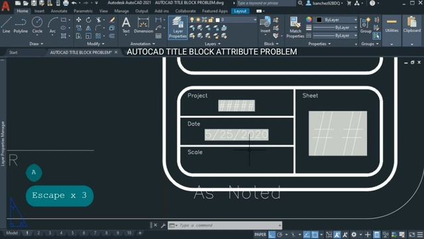Open the Parametric ribbon tab
Viewport: 424px width, 239px height.
point(83,11)
